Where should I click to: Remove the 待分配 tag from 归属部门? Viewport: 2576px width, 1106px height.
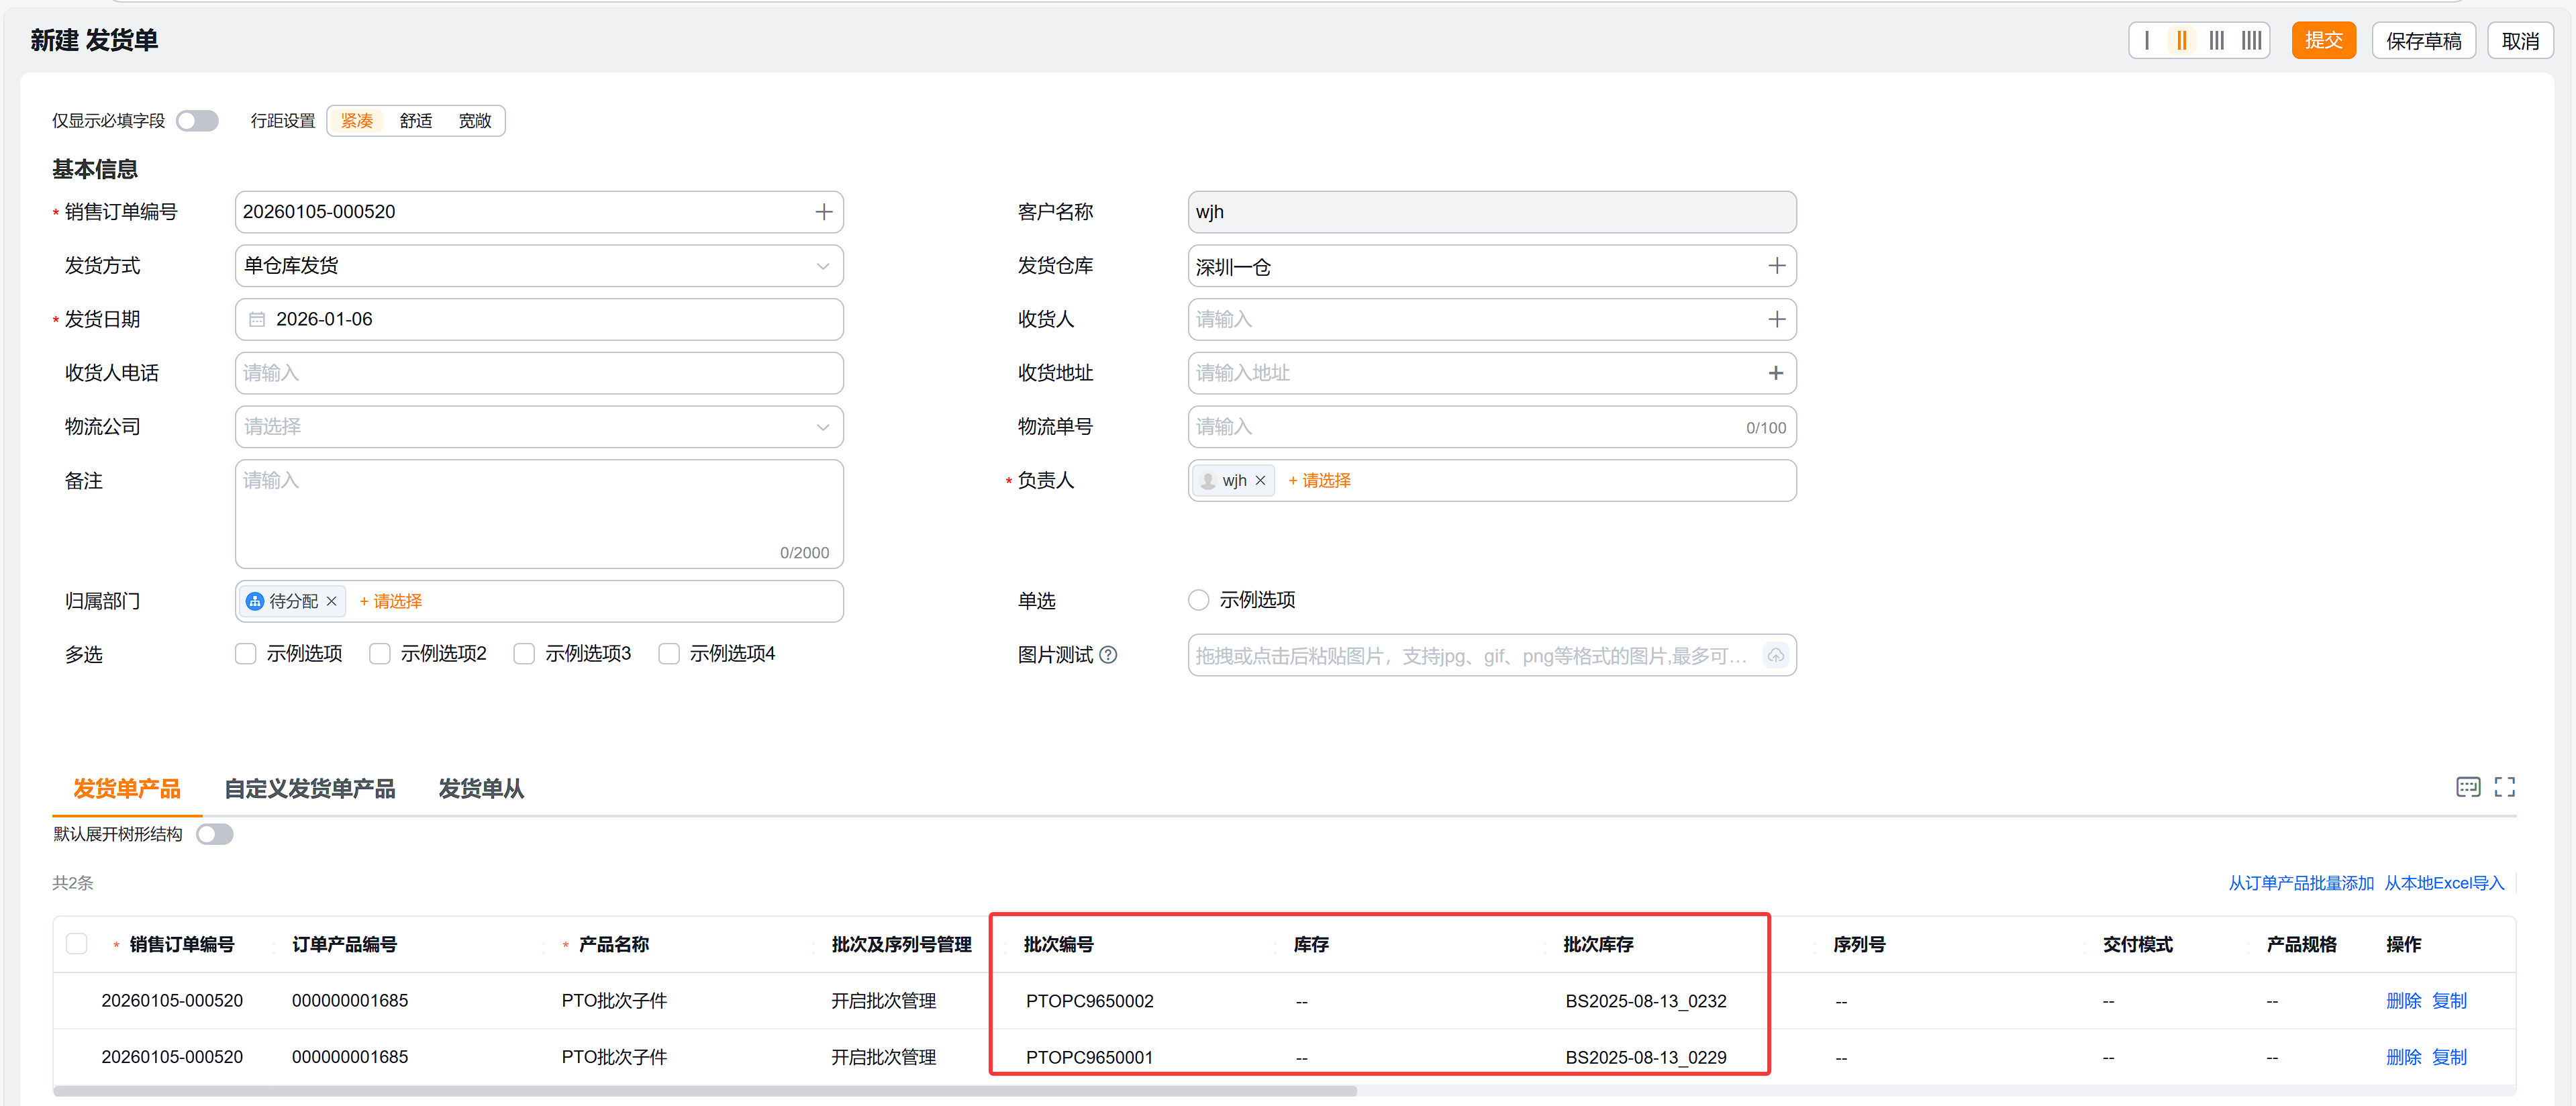332,601
